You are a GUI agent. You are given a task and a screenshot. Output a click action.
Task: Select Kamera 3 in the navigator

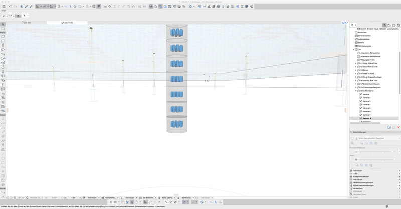[366, 101]
